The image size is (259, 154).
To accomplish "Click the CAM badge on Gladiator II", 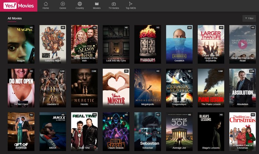I will click(x=62, y=71).
